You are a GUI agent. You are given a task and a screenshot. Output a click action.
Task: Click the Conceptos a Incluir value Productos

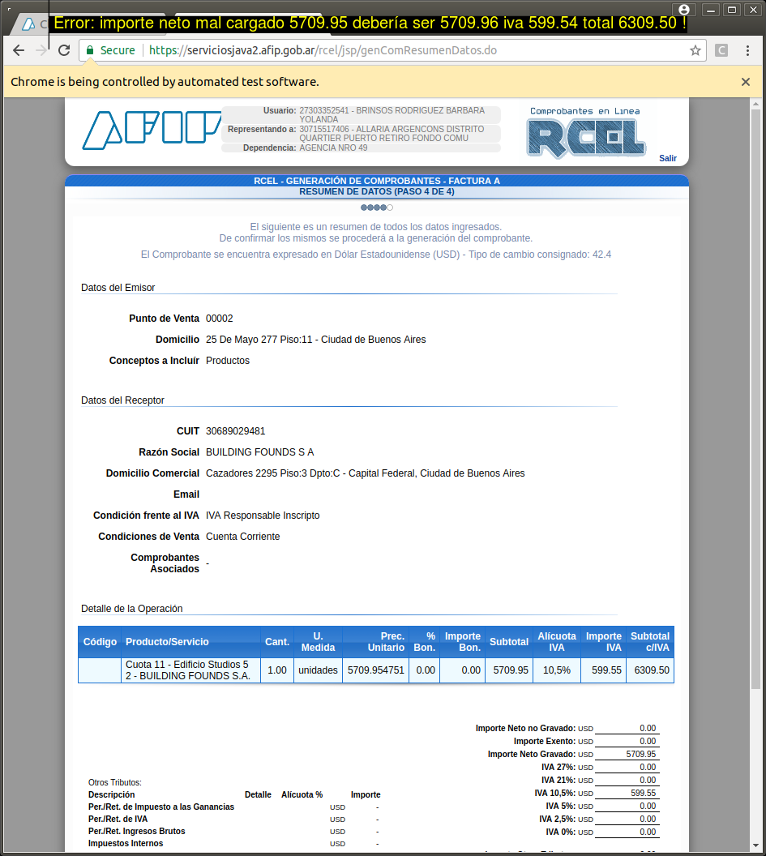228,361
